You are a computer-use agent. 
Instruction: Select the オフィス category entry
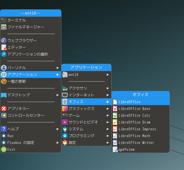(x=86, y=102)
